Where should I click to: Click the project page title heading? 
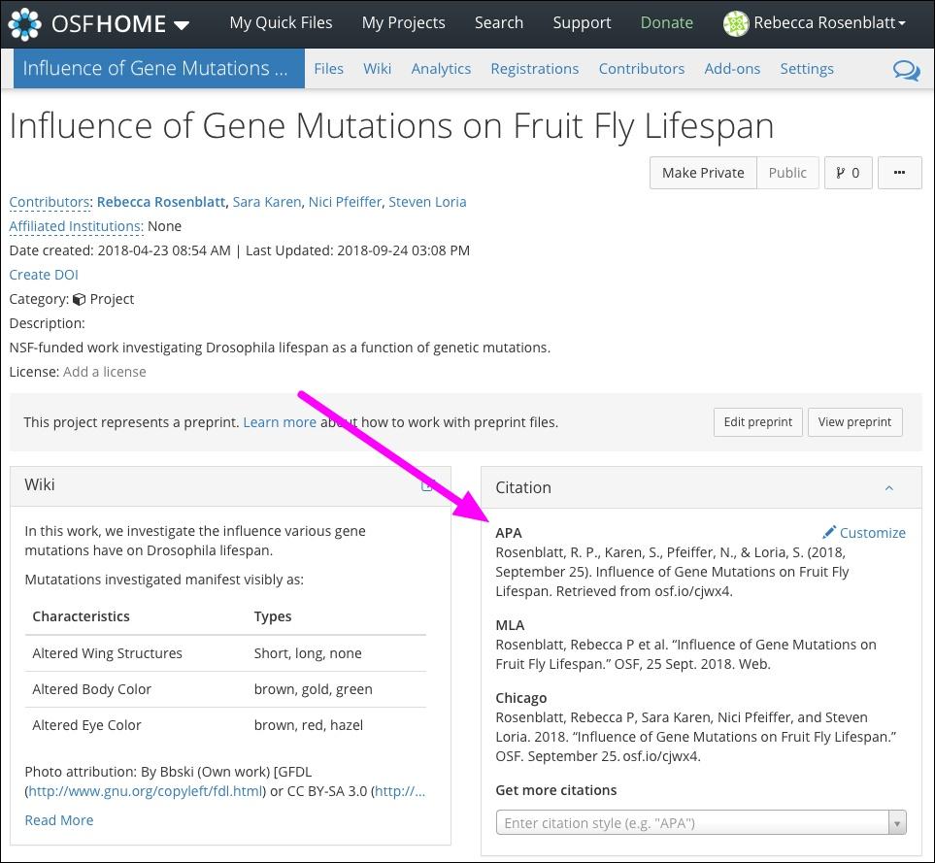392,126
